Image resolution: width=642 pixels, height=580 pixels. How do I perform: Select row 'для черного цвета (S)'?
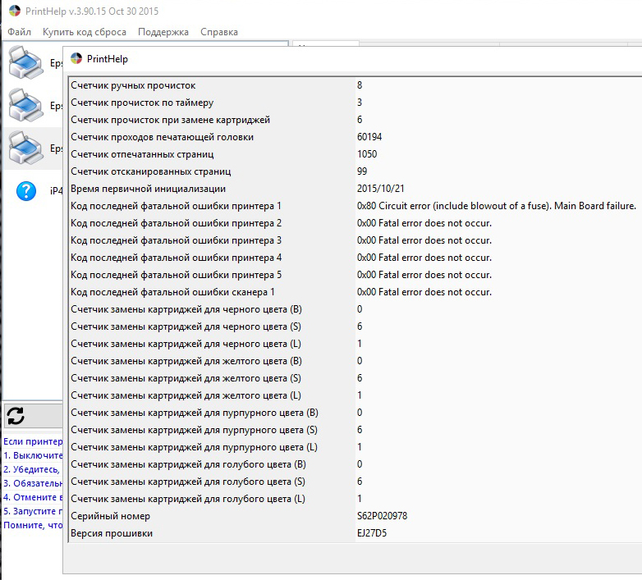coord(355,326)
